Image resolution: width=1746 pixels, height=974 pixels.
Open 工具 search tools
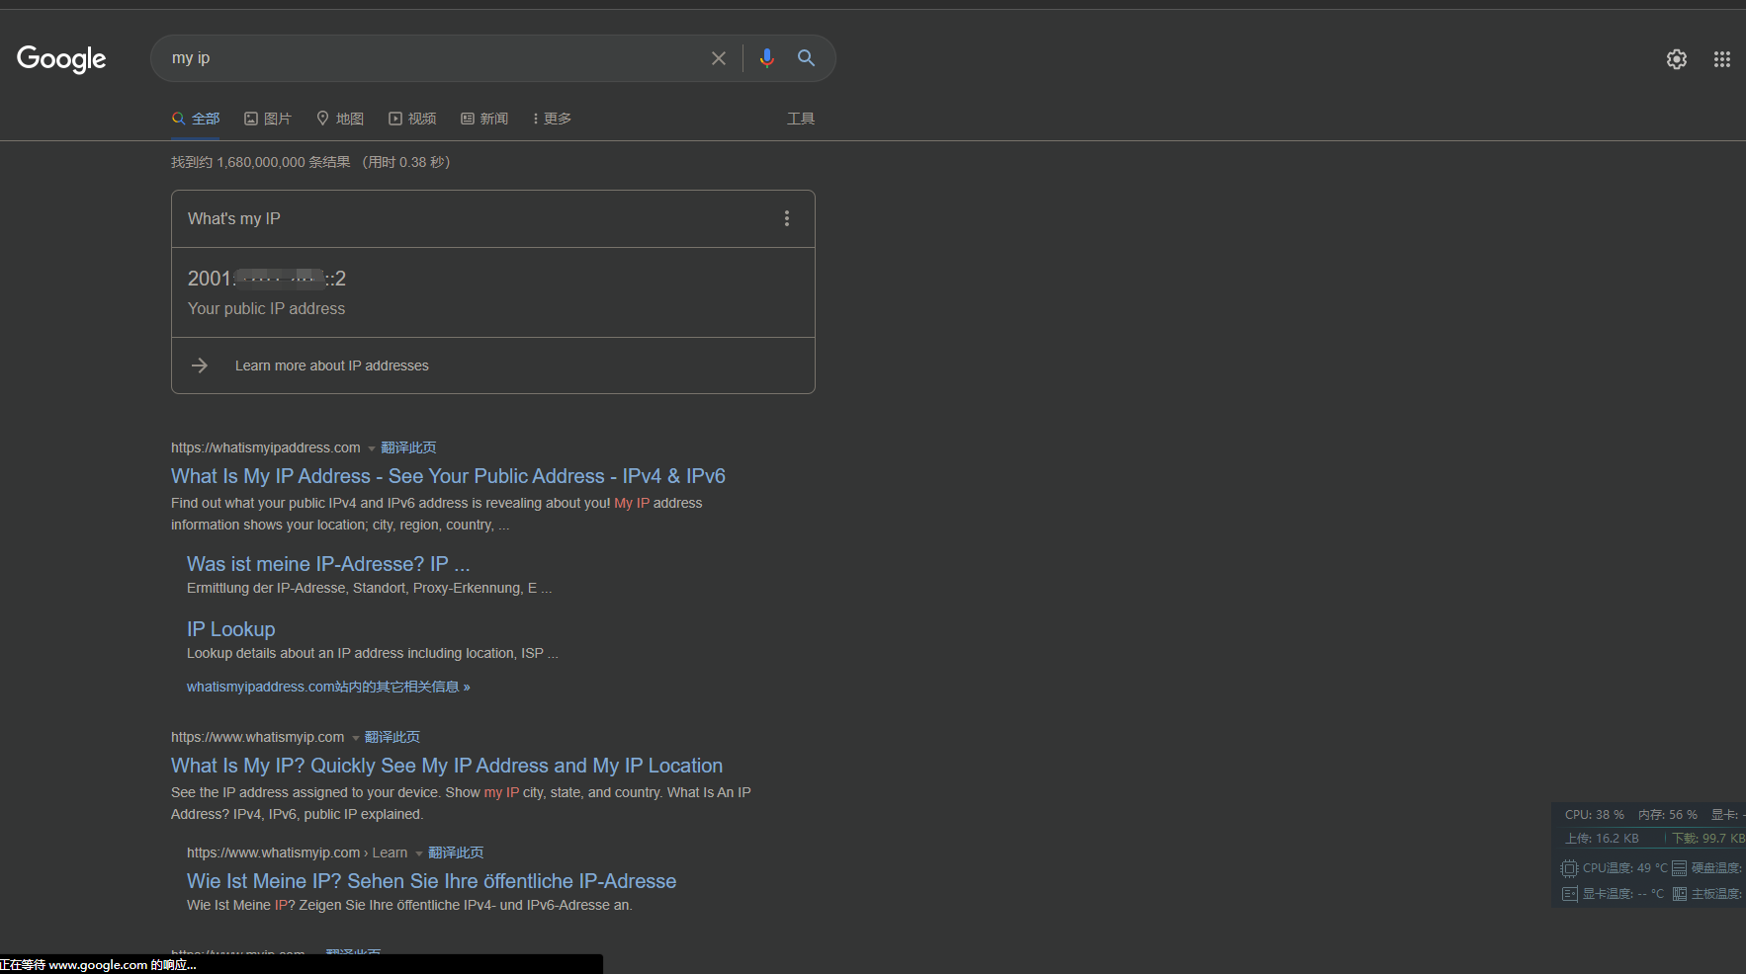(x=801, y=119)
